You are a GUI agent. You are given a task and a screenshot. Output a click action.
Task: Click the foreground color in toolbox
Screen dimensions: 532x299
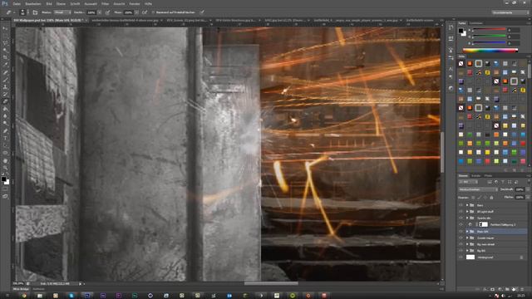click(x=3, y=179)
